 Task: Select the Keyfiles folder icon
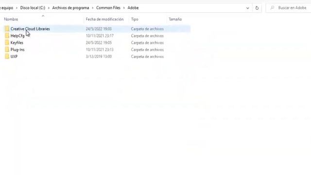7,43
